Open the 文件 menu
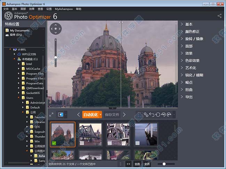 tap(6, 9)
